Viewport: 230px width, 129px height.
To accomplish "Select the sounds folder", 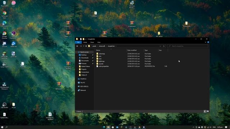I will point(101,64).
